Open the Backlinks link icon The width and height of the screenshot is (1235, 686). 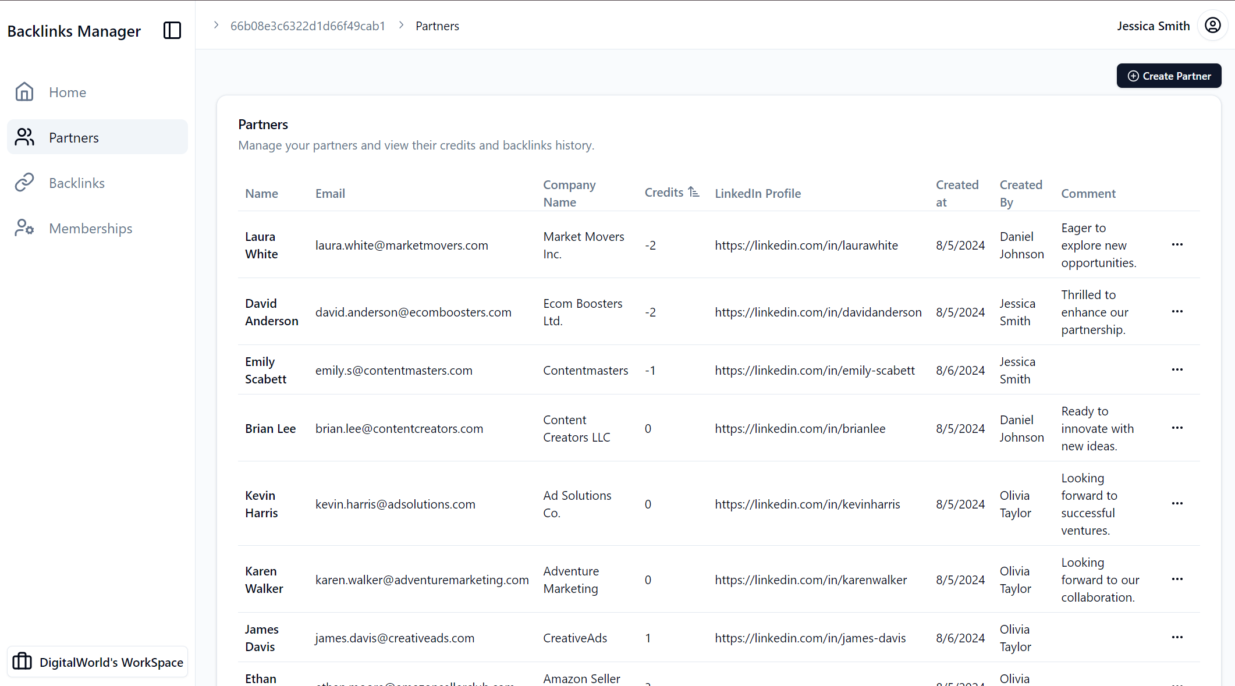[24, 183]
